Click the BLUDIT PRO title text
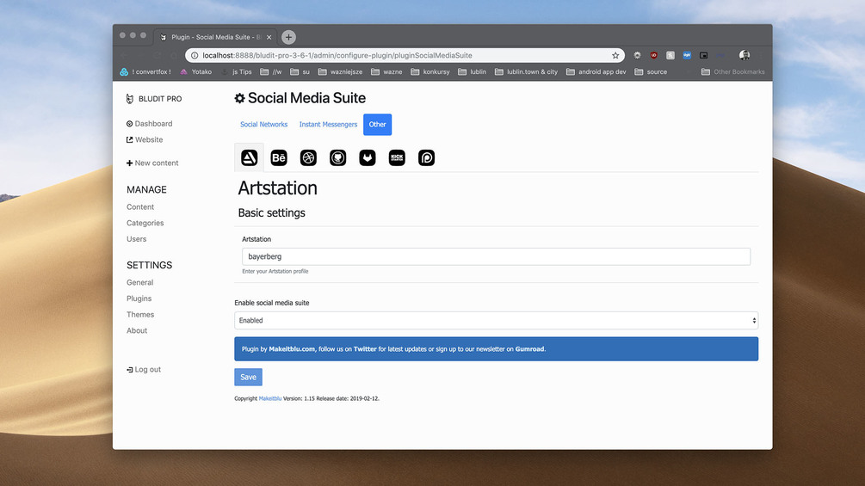This screenshot has height=486, width=865. (x=160, y=99)
